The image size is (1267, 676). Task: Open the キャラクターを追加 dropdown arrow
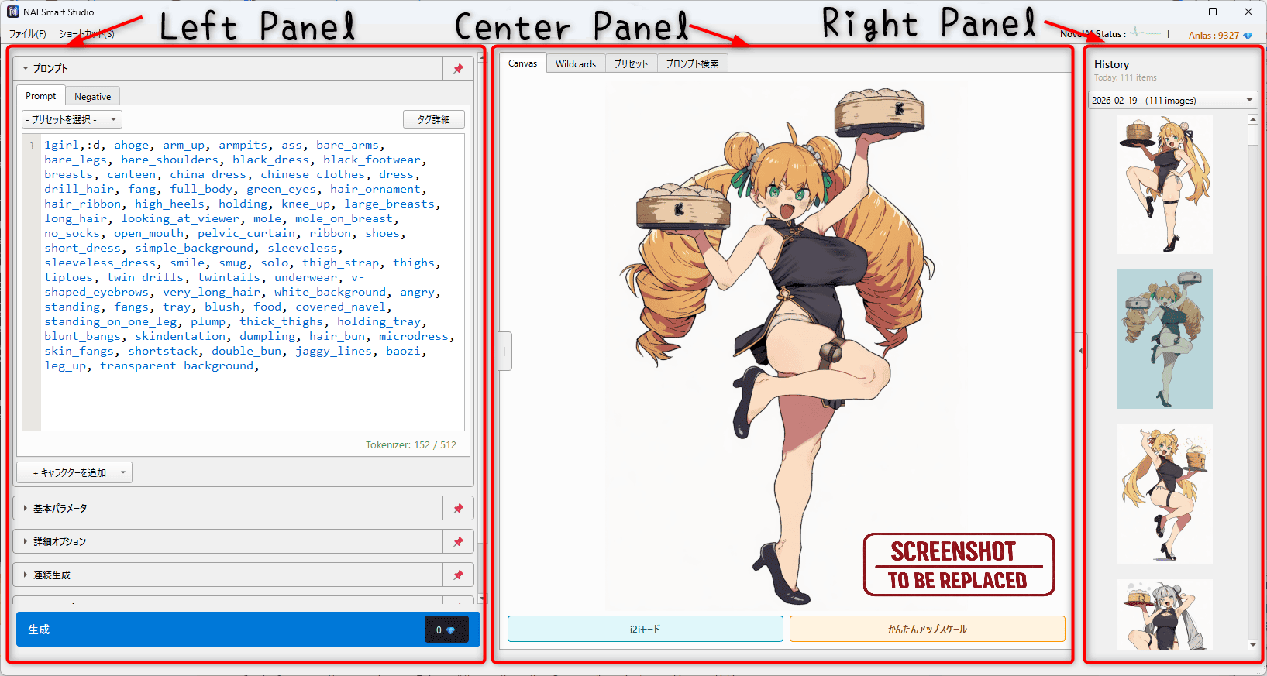tap(122, 472)
